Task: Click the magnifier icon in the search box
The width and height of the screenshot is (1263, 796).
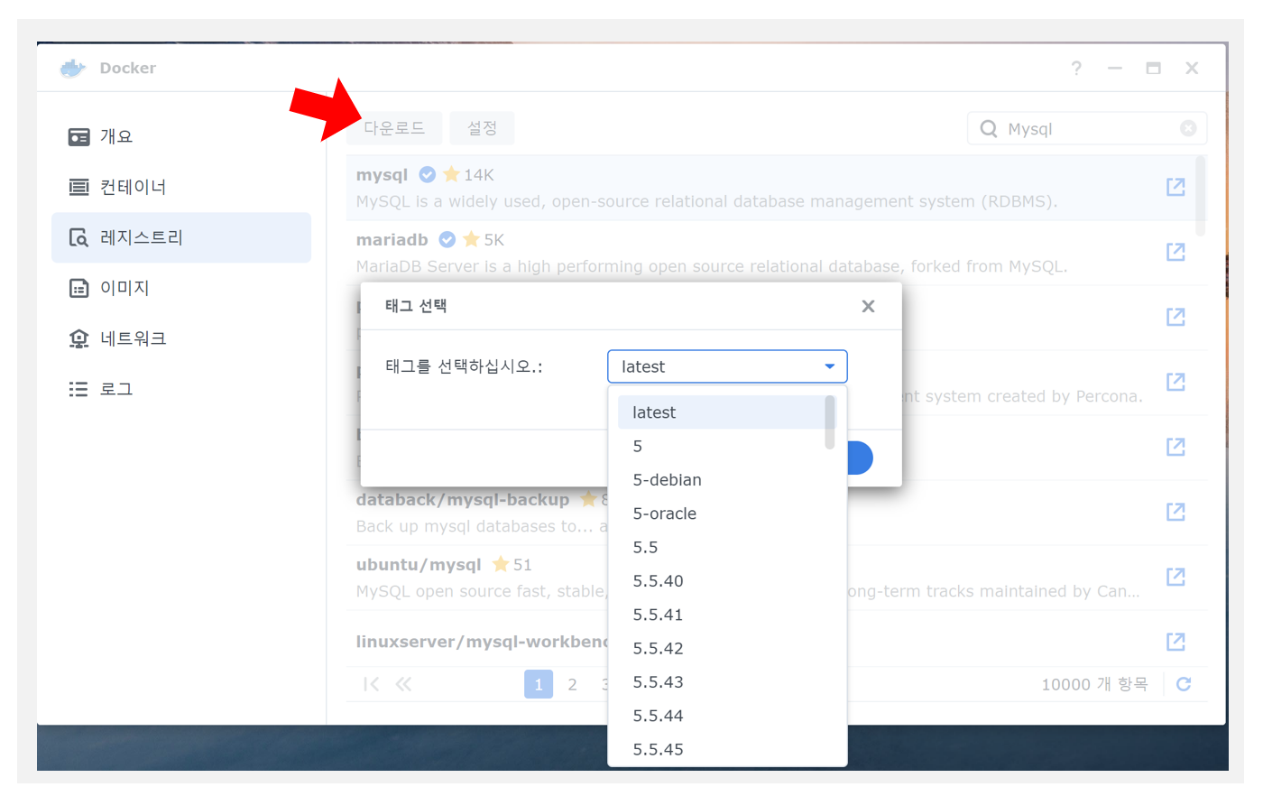Action: click(x=989, y=129)
